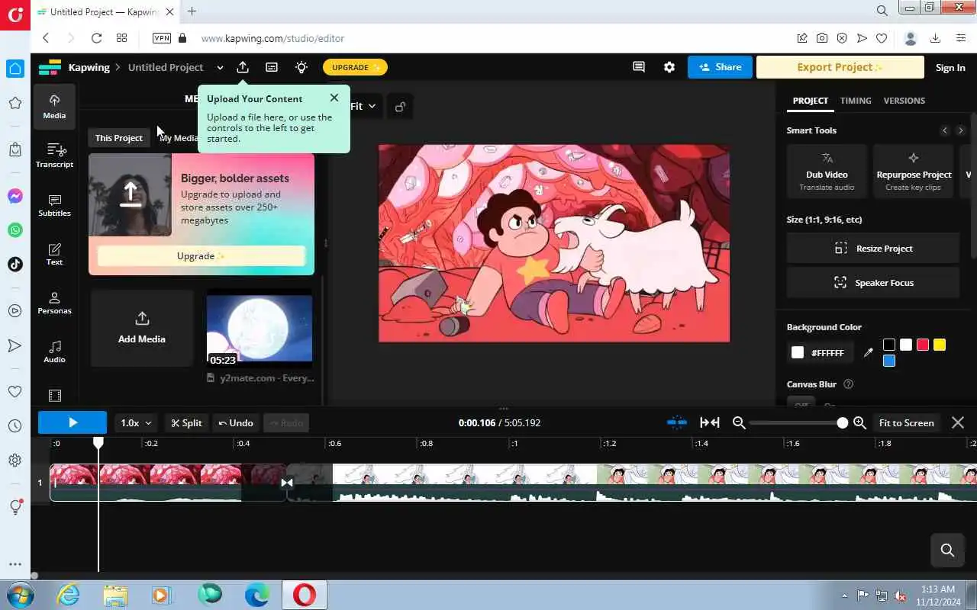Open project settings gear icon
This screenshot has width=977, height=610.
[x=669, y=67]
